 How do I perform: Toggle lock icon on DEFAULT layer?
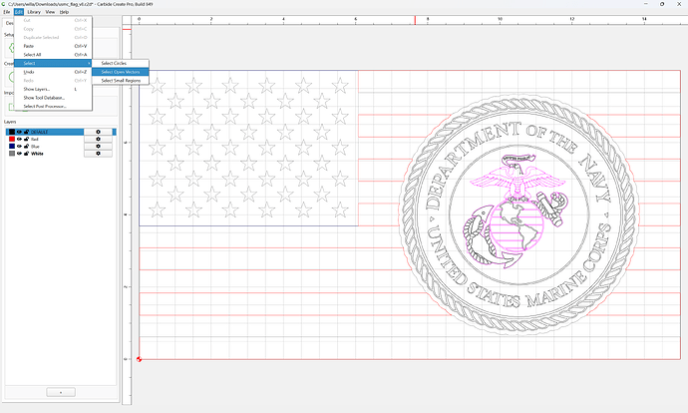click(26, 132)
